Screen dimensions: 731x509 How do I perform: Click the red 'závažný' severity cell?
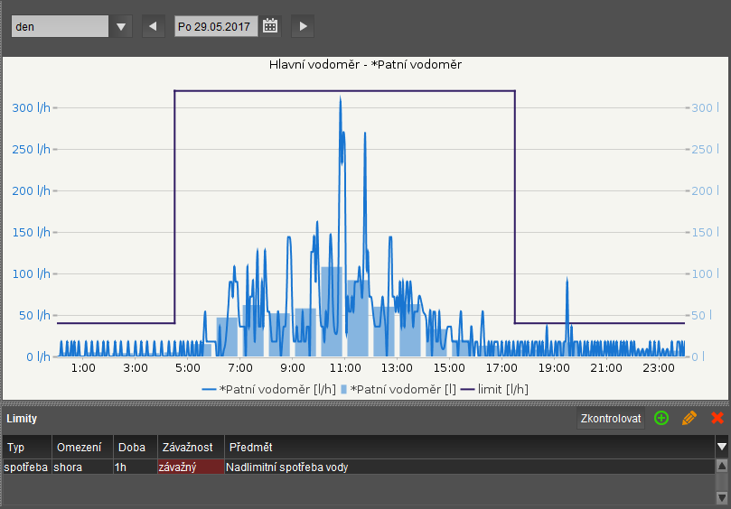coord(190,467)
